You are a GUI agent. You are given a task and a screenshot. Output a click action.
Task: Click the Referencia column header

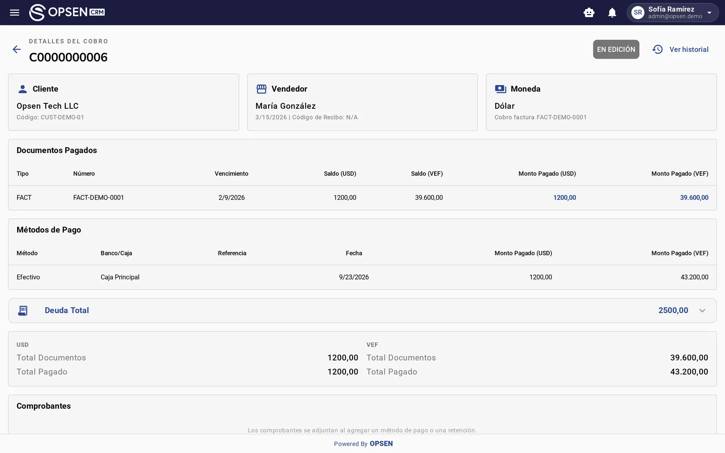click(232, 253)
